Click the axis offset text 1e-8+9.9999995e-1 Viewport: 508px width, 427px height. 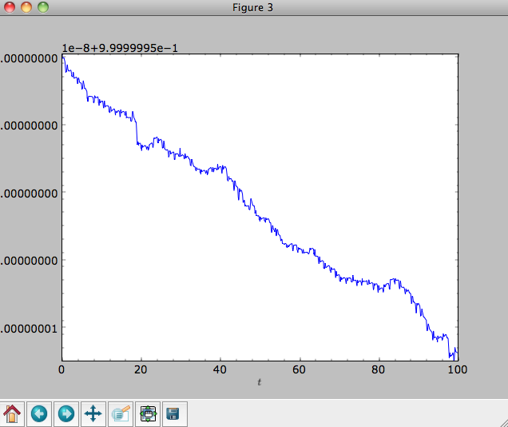[120, 48]
